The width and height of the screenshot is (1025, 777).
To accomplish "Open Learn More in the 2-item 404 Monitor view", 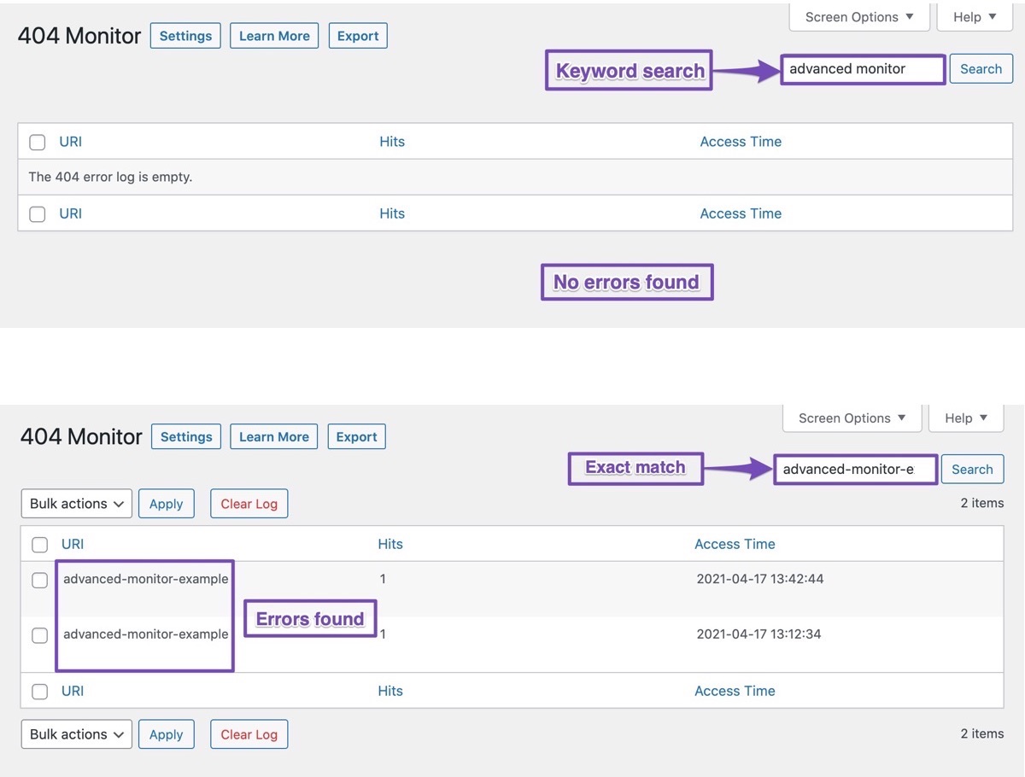I will 274,436.
